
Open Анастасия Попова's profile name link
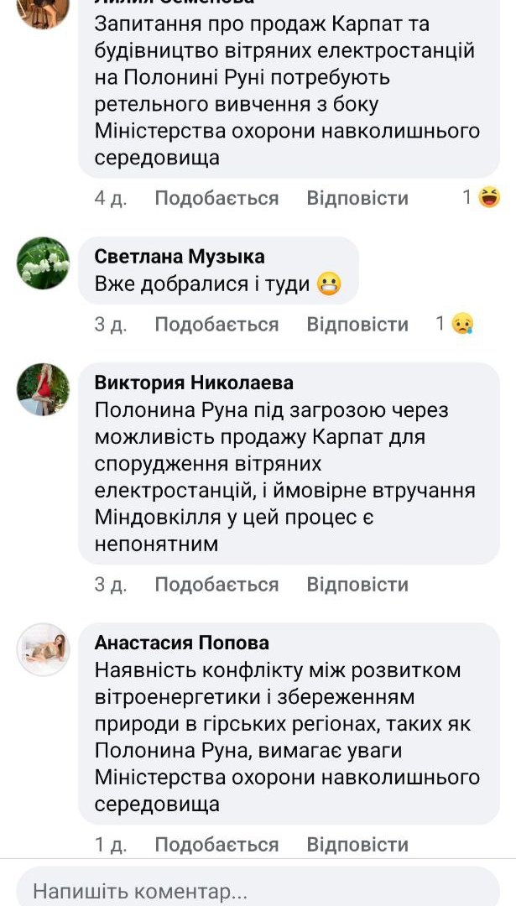click(x=182, y=643)
